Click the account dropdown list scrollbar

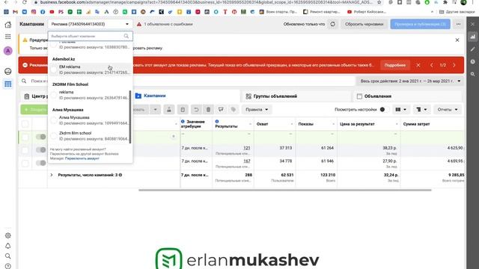pos(130,117)
